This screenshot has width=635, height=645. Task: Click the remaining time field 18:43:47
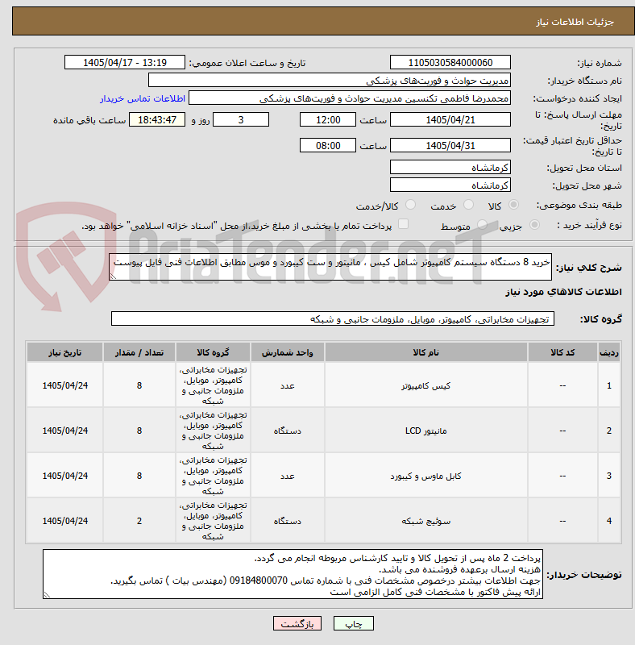pos(156,119)
